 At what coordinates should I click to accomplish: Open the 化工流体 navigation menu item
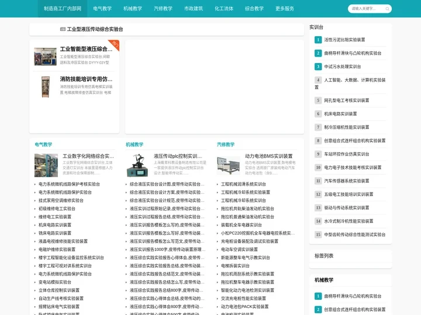(224, 9)
